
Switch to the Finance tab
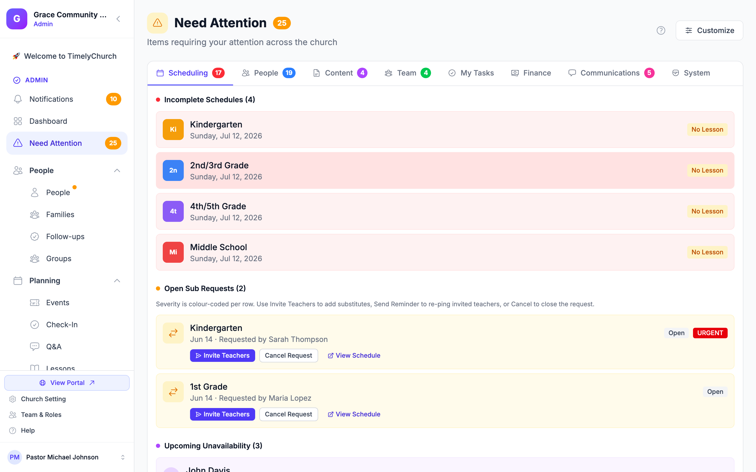pos(531,73)
